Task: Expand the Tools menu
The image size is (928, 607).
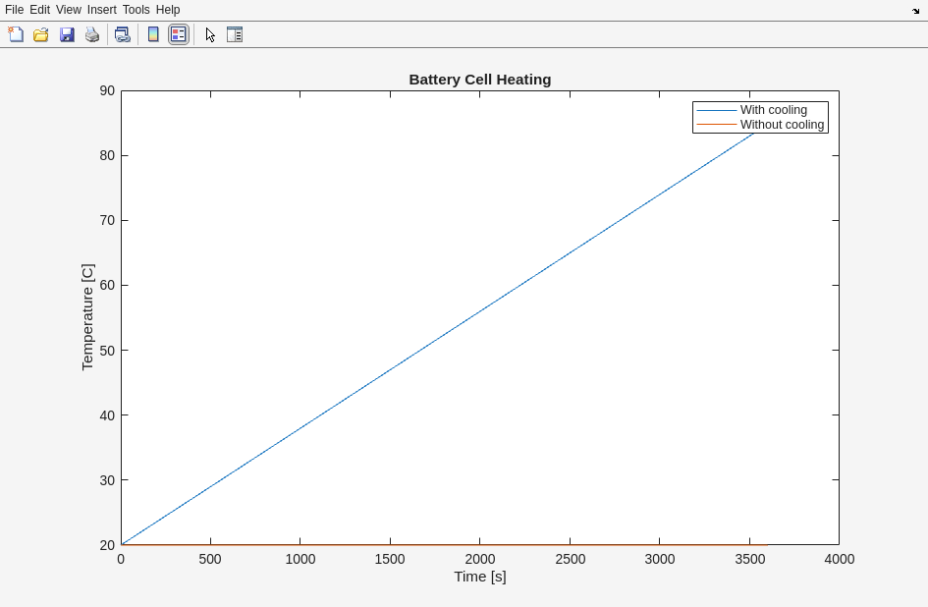Action: coord(136,10)
